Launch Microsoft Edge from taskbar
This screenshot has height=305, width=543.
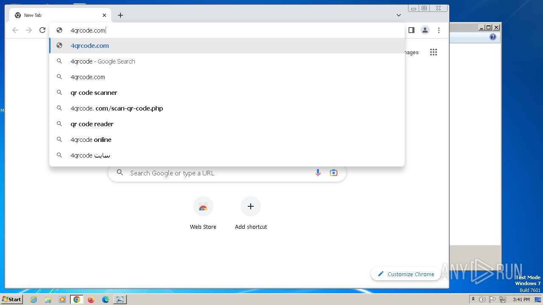(x=106, y=299)
